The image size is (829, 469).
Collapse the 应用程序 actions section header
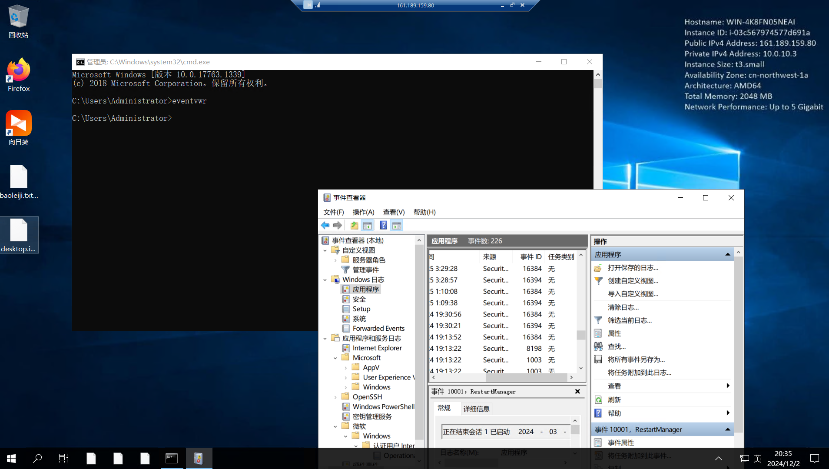(x=728, y=255)
